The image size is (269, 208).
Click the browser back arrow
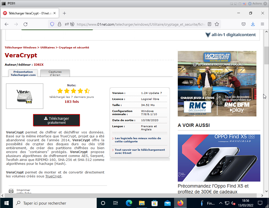(7, 24)
